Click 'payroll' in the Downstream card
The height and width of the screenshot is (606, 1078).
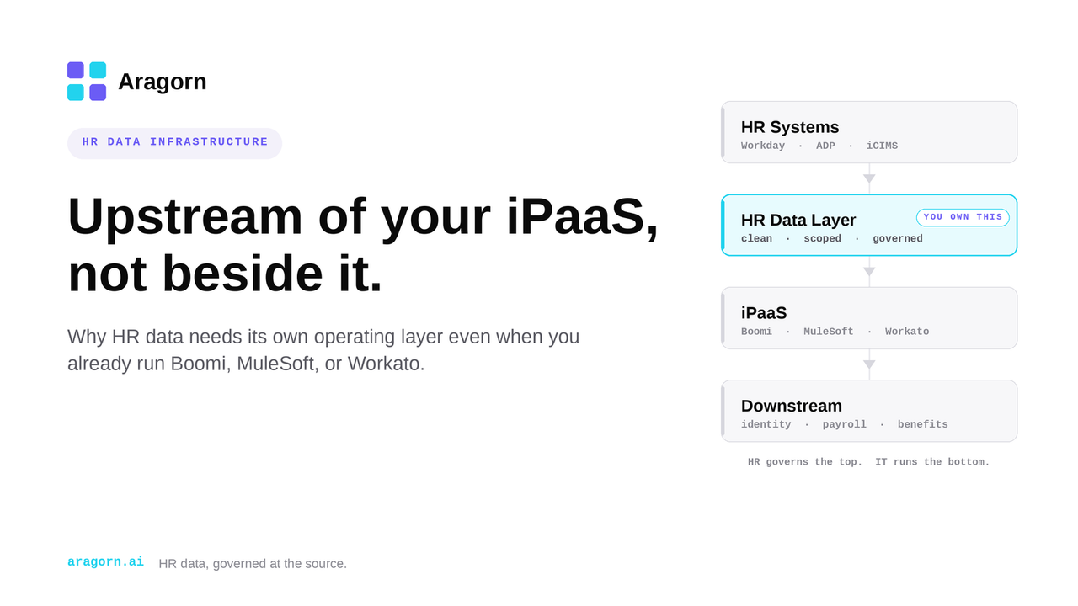845,425
